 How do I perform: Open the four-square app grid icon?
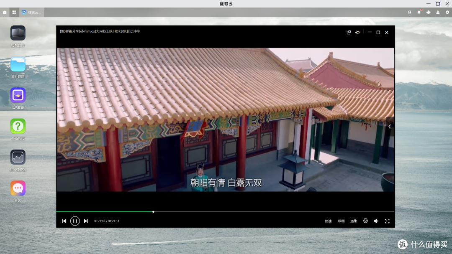tap(14, 12)
